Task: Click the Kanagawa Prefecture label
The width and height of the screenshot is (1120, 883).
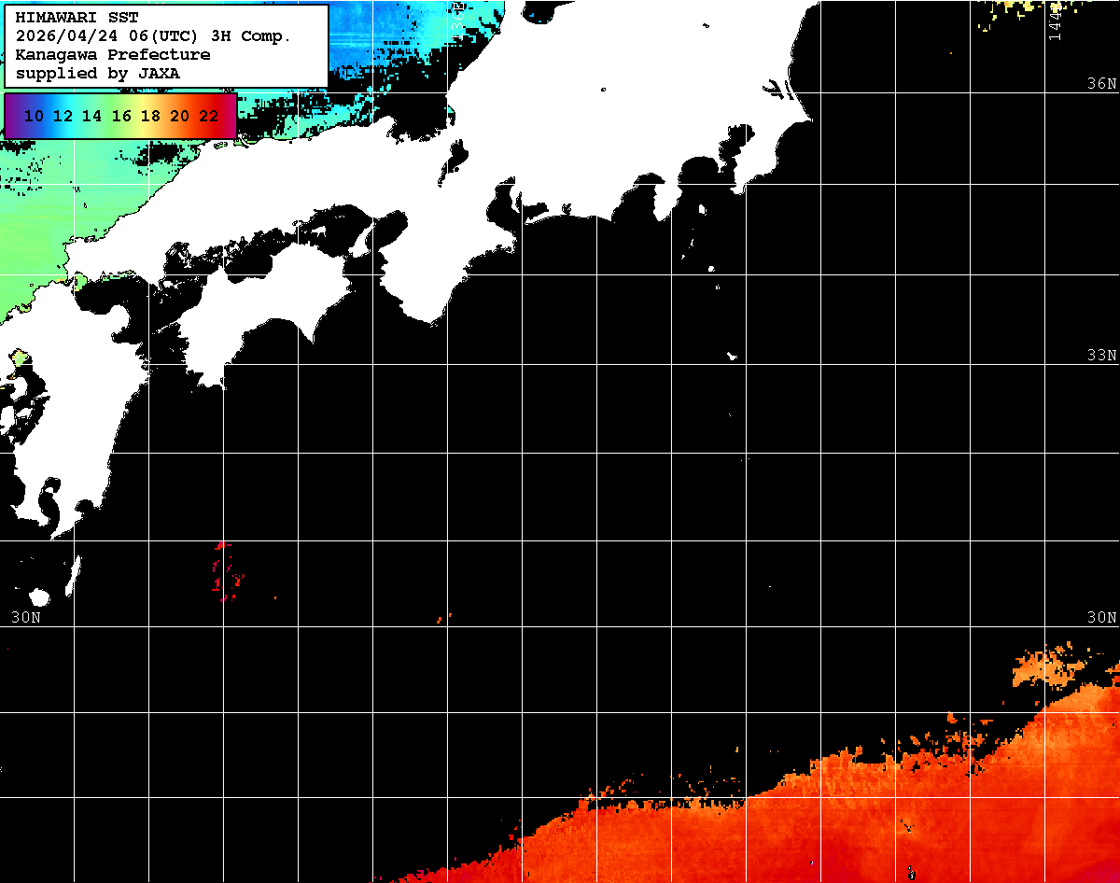Action: tap(113, 55)
